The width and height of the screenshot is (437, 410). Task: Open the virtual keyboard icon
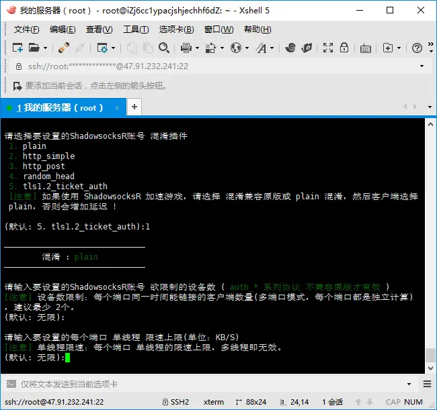[x=365, y=49]
